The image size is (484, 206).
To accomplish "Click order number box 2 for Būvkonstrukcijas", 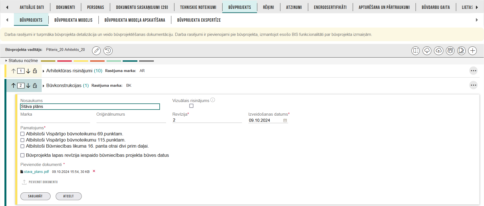I will [x=21, y=85].
